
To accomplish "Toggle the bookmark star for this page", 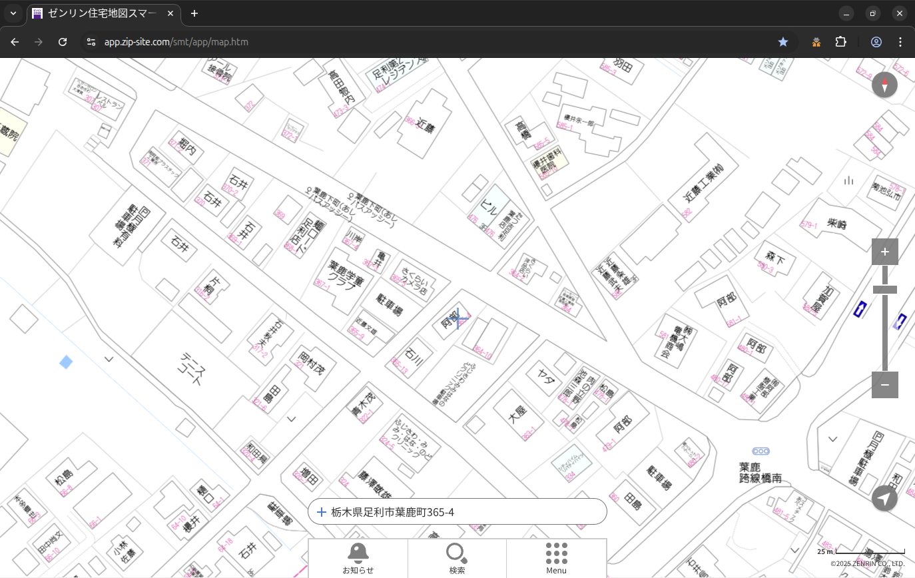I will [x=783, y=42].
